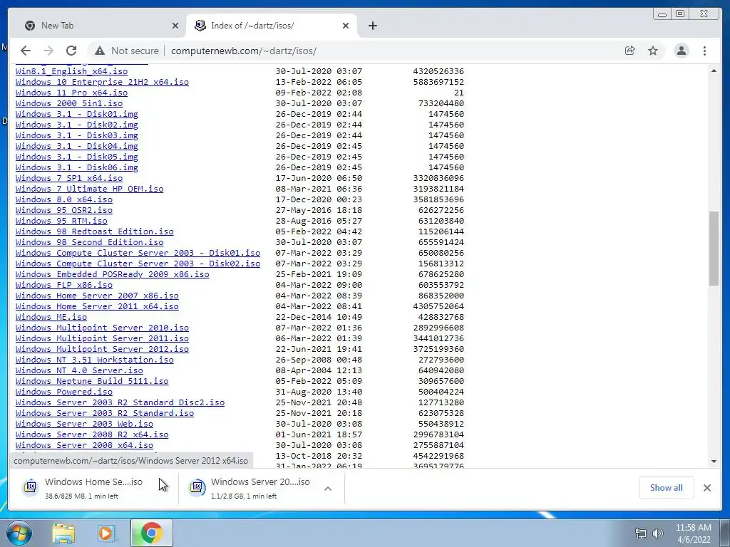Open Windows NT 3.51 Workstation.iso

(x=95, y=360)
